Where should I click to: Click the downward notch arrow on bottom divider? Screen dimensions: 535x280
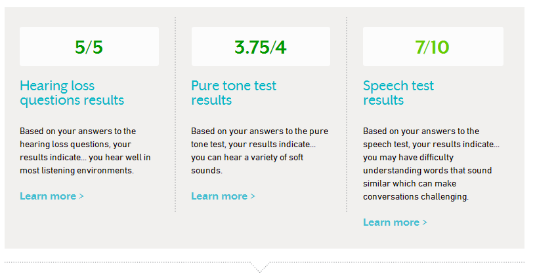click(260, 268)
